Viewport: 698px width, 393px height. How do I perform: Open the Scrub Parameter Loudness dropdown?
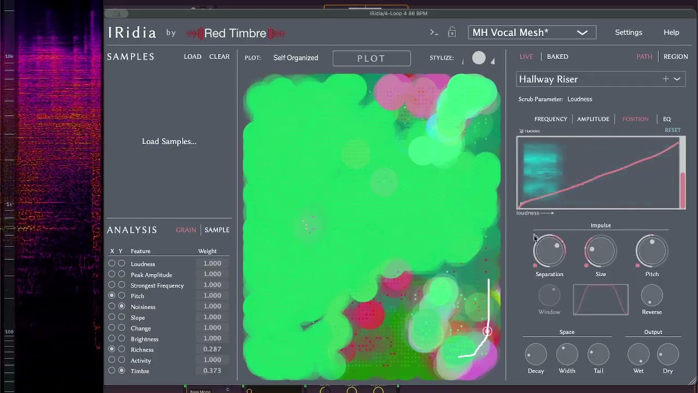pyautogui.click(x=580, y=99)
